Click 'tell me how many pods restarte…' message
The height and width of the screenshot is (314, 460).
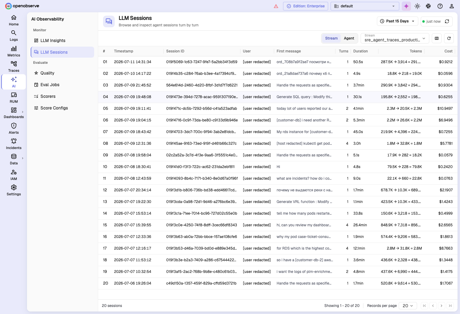point(304,213)
